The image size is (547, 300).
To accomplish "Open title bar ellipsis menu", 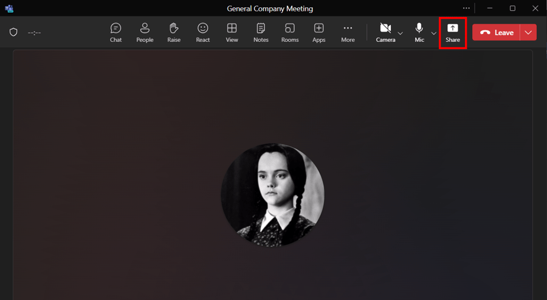I will (466, 8).
